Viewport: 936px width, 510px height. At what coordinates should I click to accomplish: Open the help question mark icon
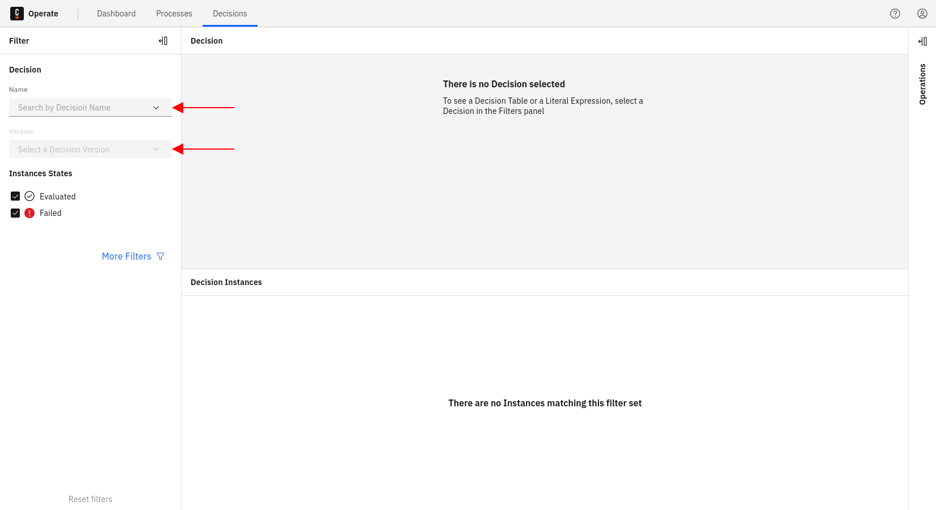point(895,14)
